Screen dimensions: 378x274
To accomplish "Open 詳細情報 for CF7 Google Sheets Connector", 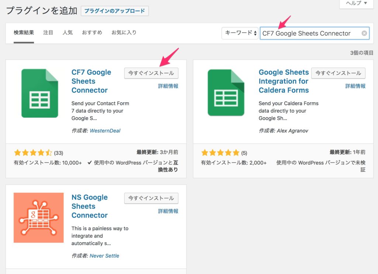I will pyautogui.click(x=168, y=86).
